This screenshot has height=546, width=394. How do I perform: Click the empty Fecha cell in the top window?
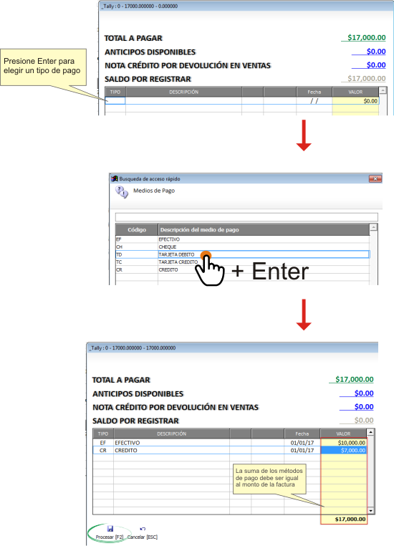click(314, 100)
